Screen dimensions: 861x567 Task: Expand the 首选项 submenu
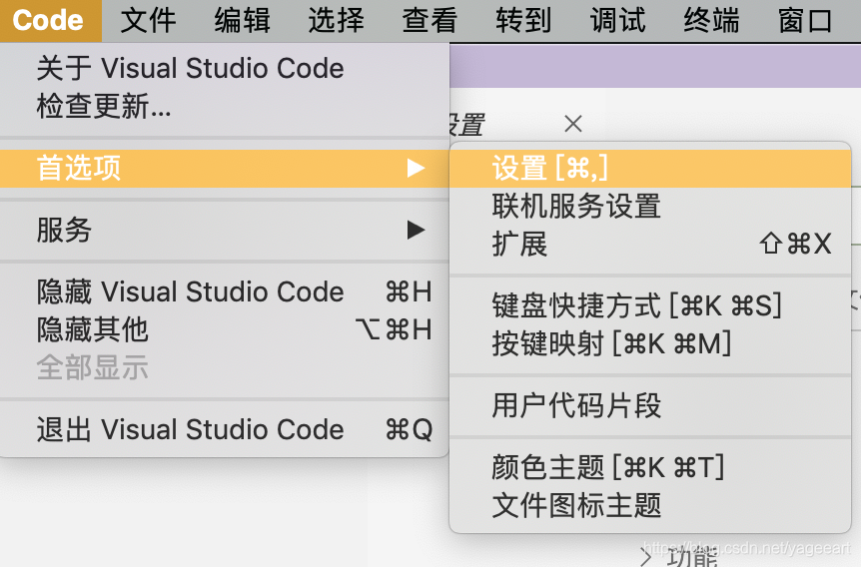tap(224, 168)
